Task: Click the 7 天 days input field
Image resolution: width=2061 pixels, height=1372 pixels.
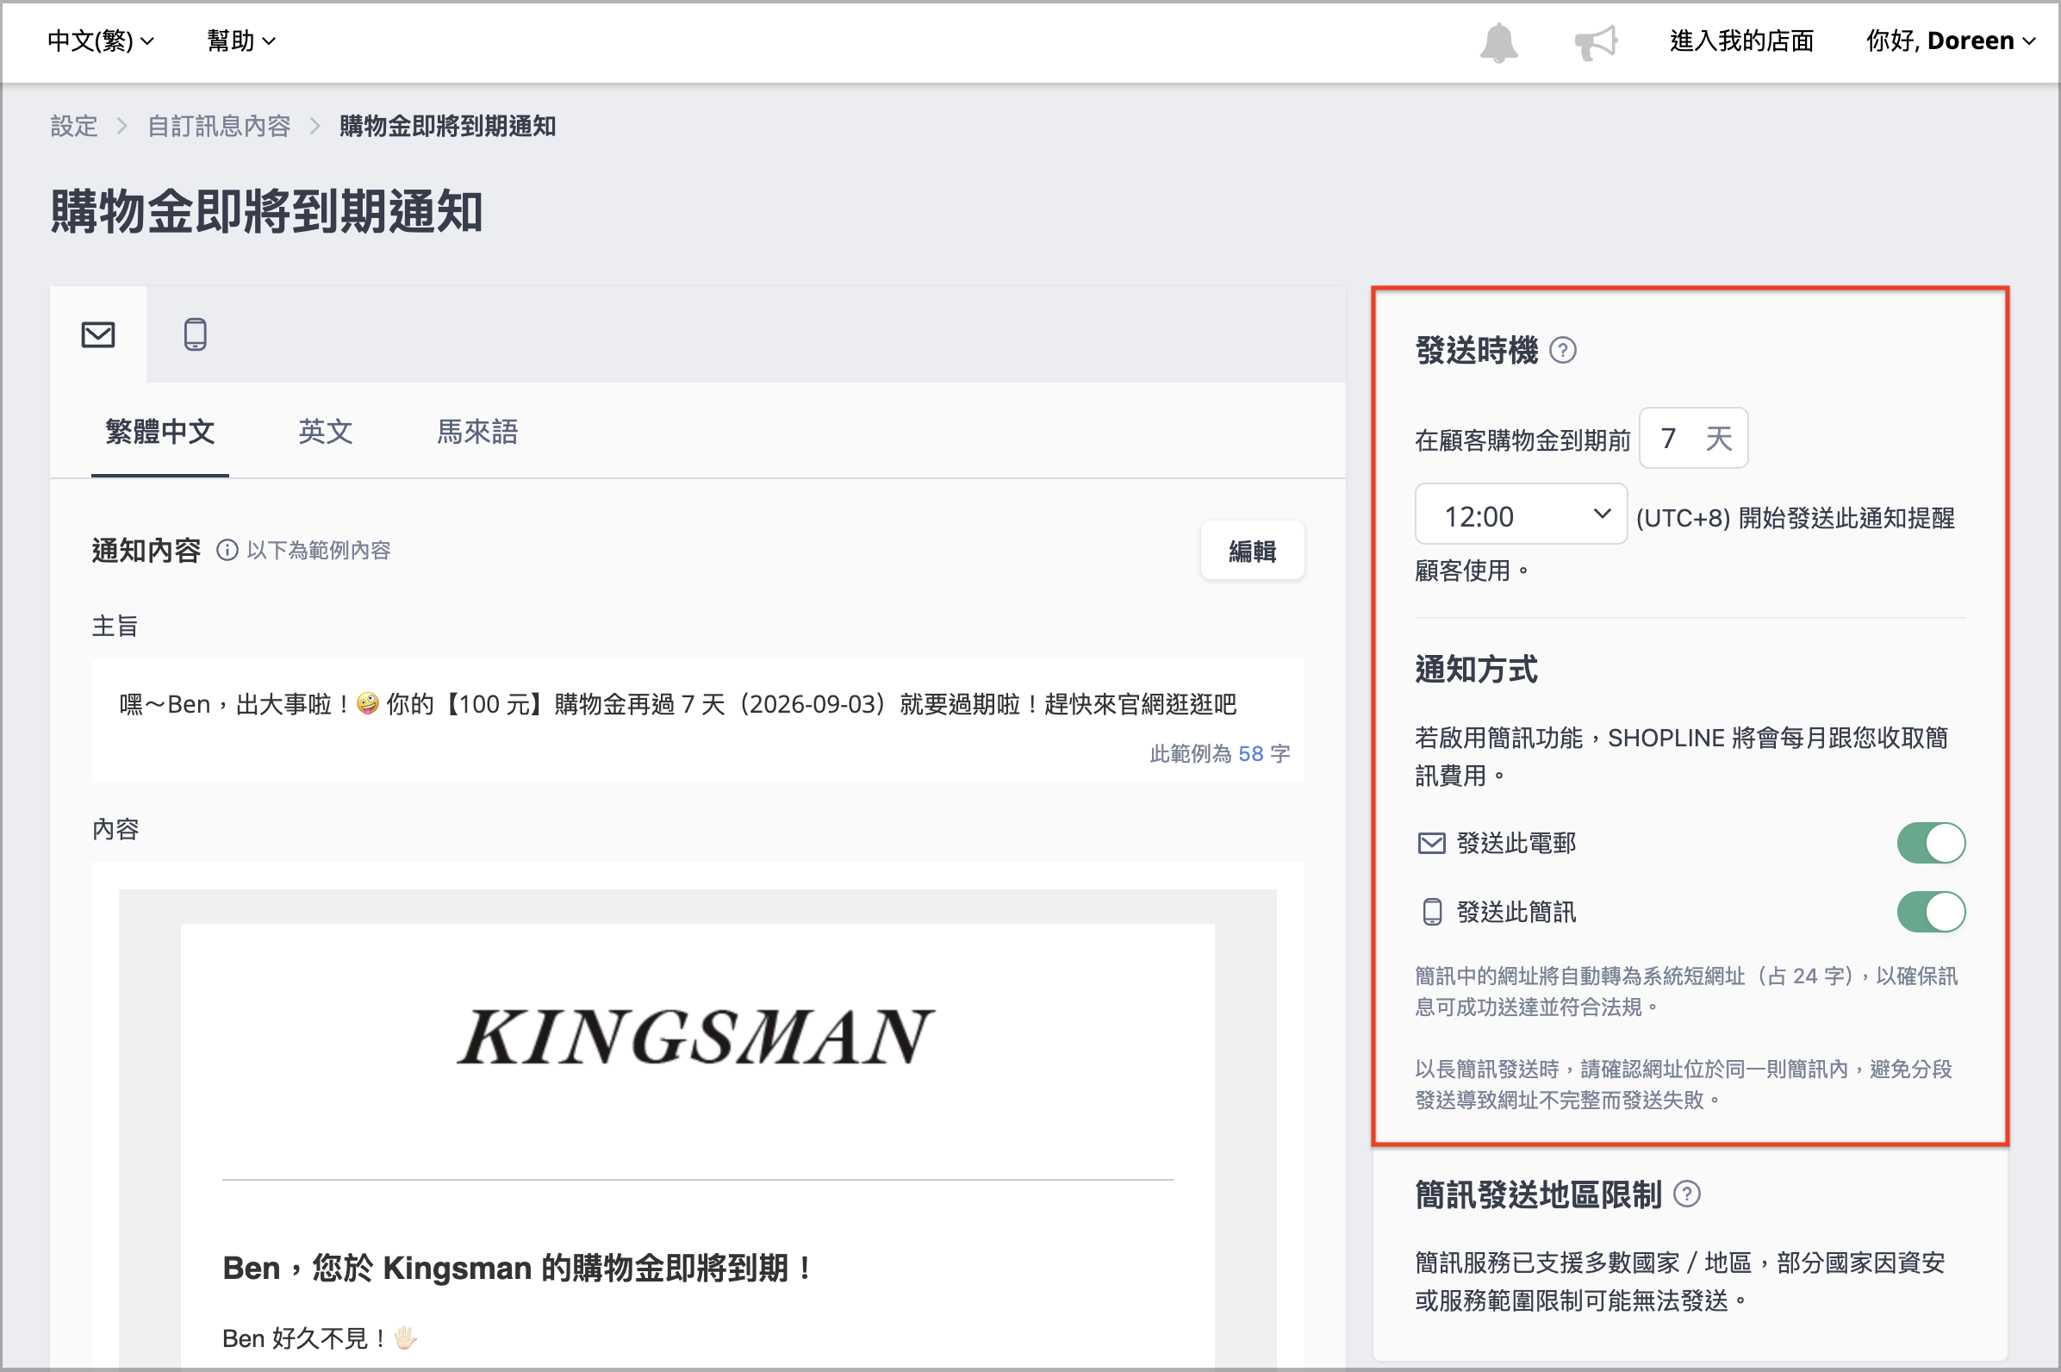Action: (1693, 439)
